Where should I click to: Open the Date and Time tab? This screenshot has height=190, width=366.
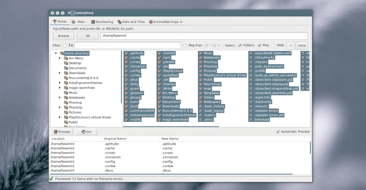[131, 22]
